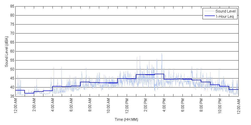251x125 pixels.
Task: Click the Time (HH:MM) x-axis title
Action: 127,119
